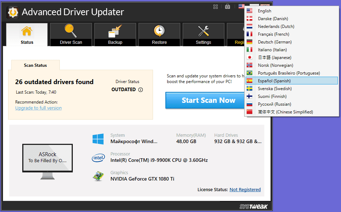Choose Chinese Simplified language entry
The height and width of the screenshot is (212, 341).
(292, 112)
